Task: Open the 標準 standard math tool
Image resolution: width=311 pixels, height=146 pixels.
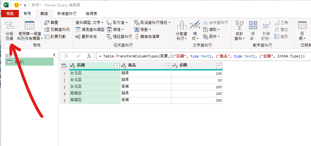Action: point(253,31)
